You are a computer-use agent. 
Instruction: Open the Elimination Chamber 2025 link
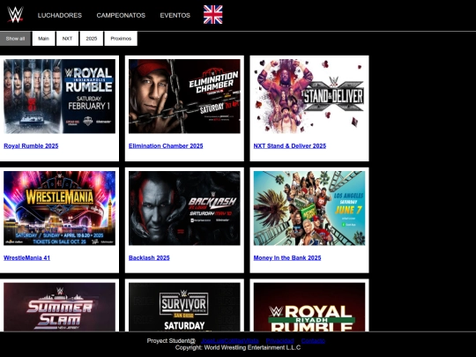tap(166, 146)
